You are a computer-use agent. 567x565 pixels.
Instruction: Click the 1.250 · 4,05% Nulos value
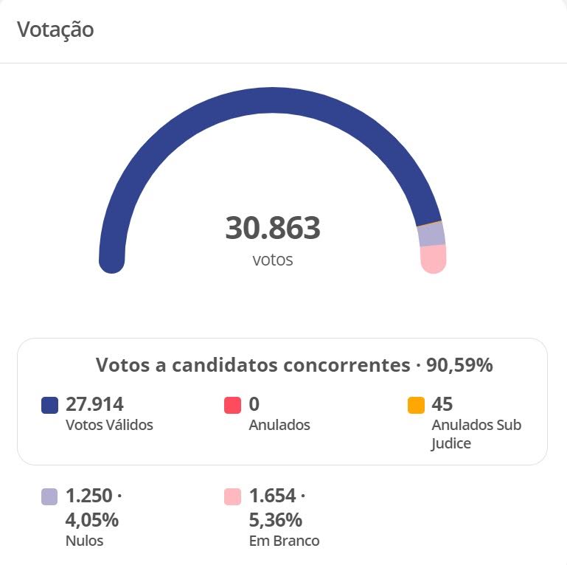pyautogui.click(x=92, y=507)
